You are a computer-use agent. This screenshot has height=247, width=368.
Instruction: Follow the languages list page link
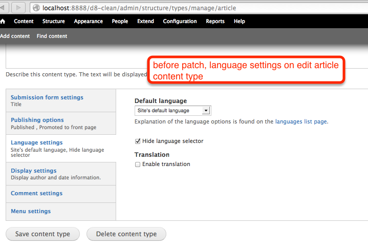(x=301, y=121)
